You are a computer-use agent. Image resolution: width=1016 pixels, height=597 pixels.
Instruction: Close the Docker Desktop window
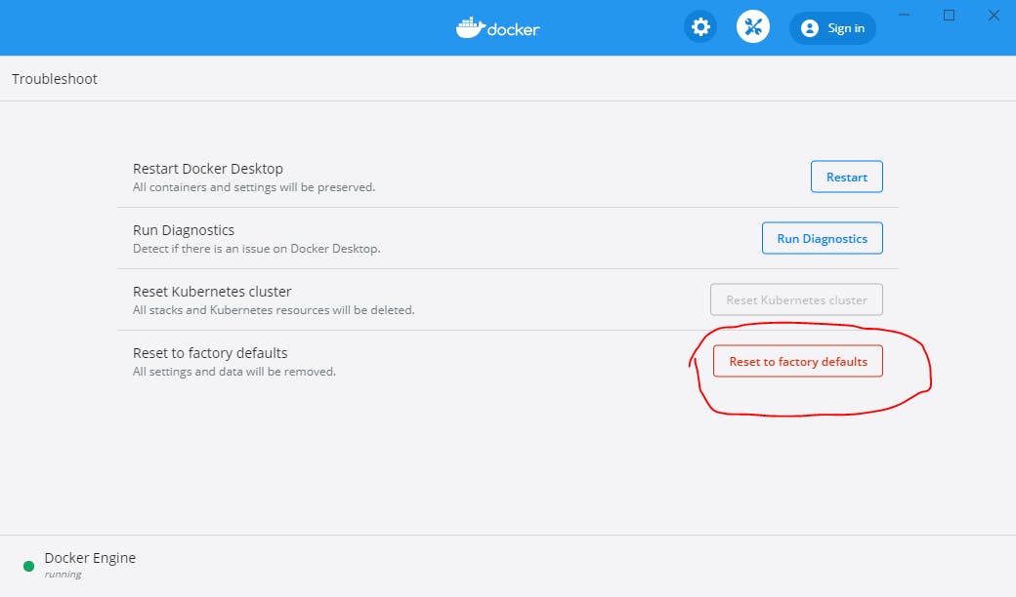(994, 15)
